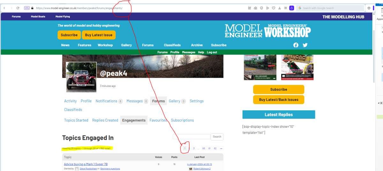The image size is (383, 171).
Task: Open Advice buying a Mark 1 Super 7B
Action: 86,164
